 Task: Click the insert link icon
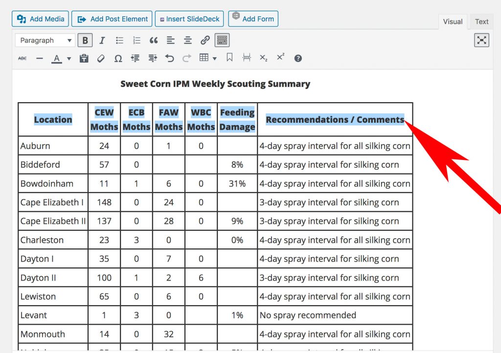205,41
